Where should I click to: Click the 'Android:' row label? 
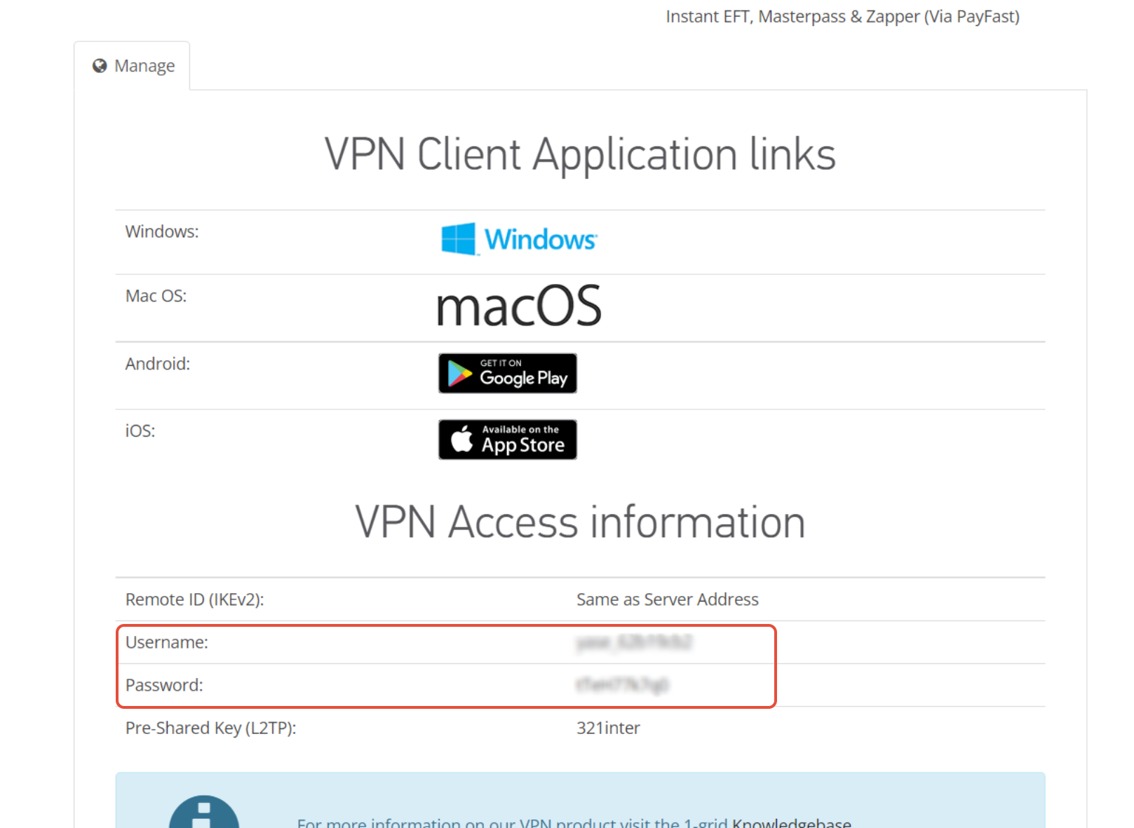pos(158,364)
